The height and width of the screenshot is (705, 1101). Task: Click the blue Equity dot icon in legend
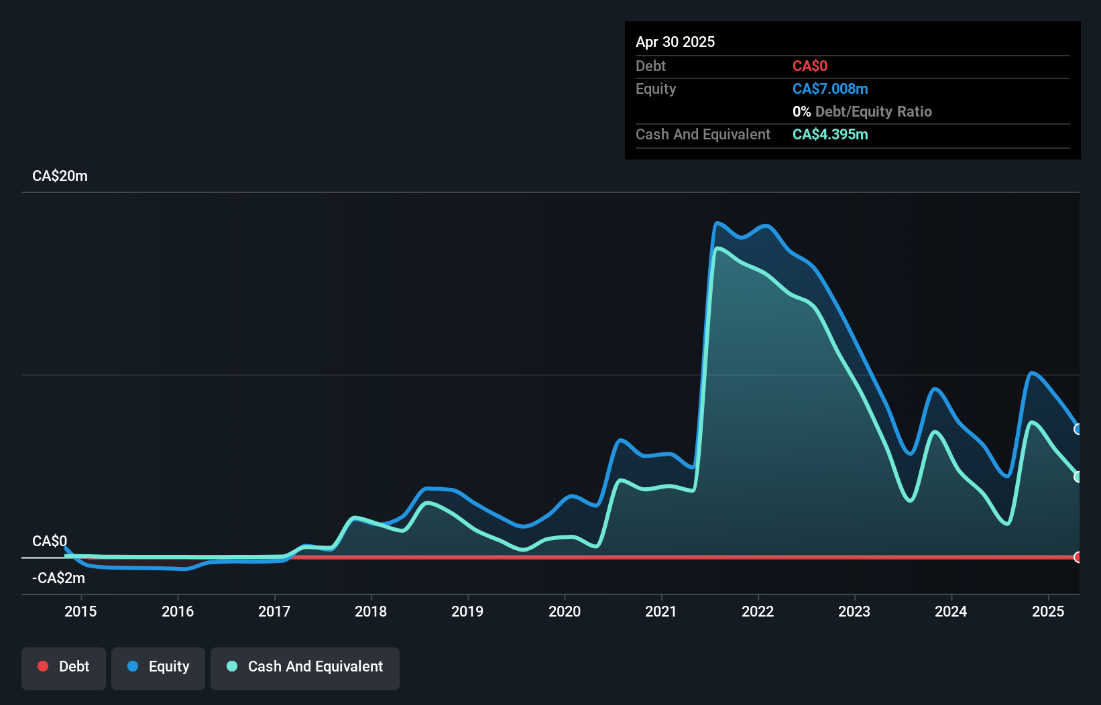click(x=133, y=666)
